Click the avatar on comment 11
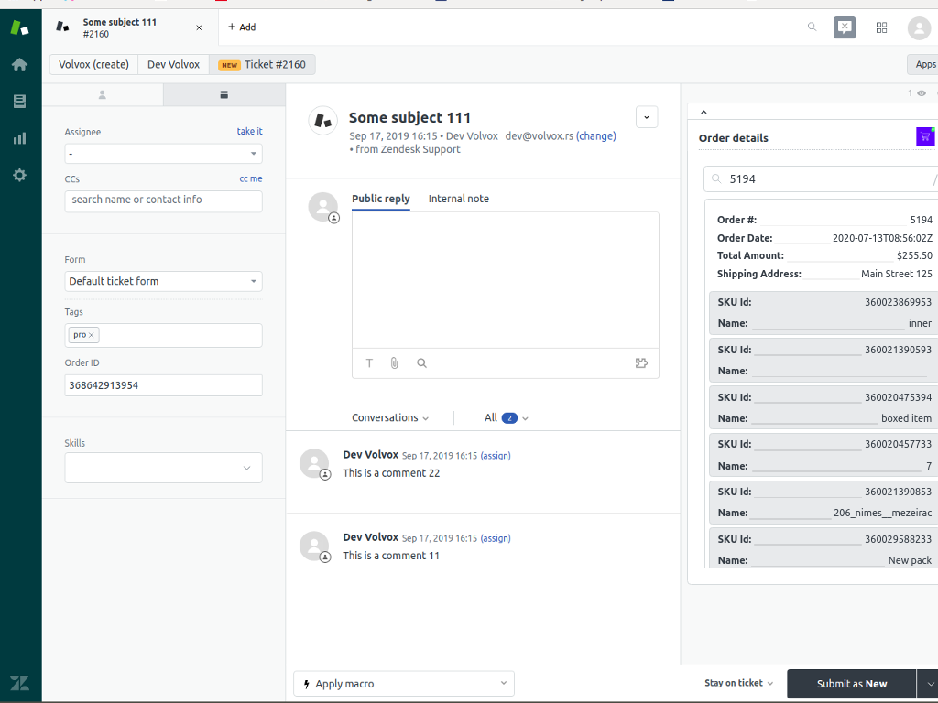Viewport: 938px width, 703px height. (x=314, y=546)
